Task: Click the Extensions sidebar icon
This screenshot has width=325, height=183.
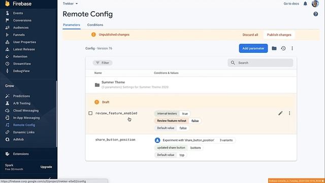Action: [x=7, y=154]
